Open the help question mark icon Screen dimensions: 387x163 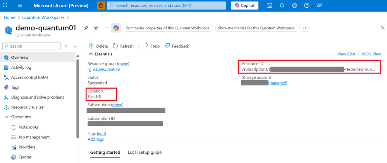(307, 5)
